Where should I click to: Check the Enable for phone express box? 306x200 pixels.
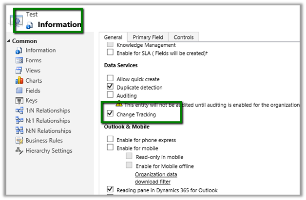(x=110, y=140)
